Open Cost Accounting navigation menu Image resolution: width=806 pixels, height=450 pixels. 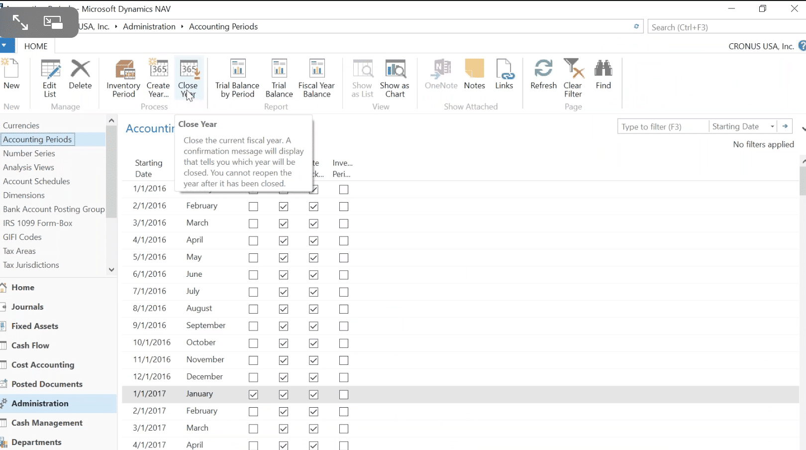coord(43,365)
